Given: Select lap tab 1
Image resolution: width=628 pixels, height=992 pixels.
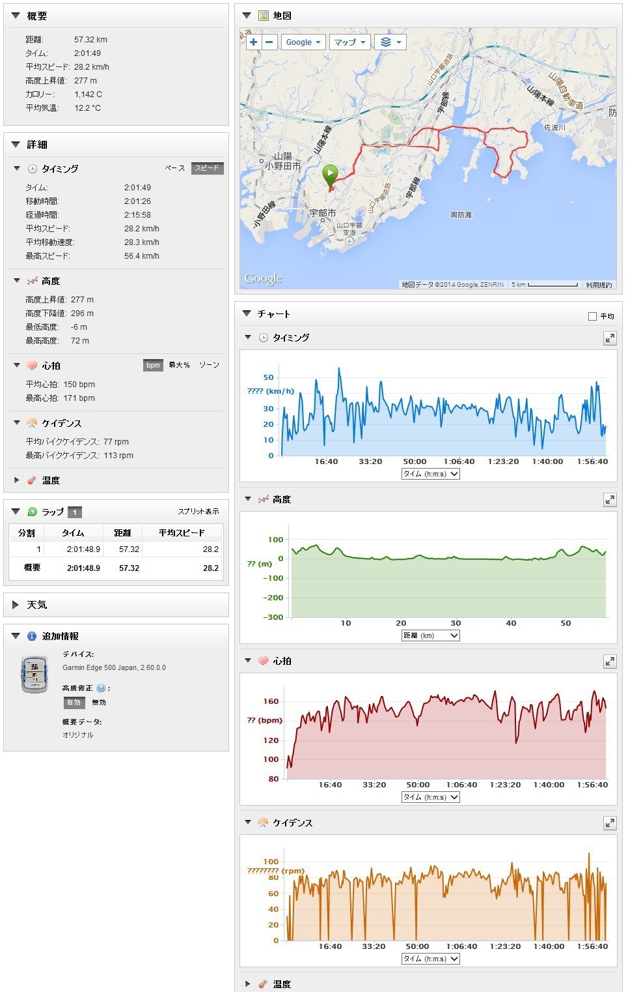Looking at the screenshot, I should [x=75, y=512].
